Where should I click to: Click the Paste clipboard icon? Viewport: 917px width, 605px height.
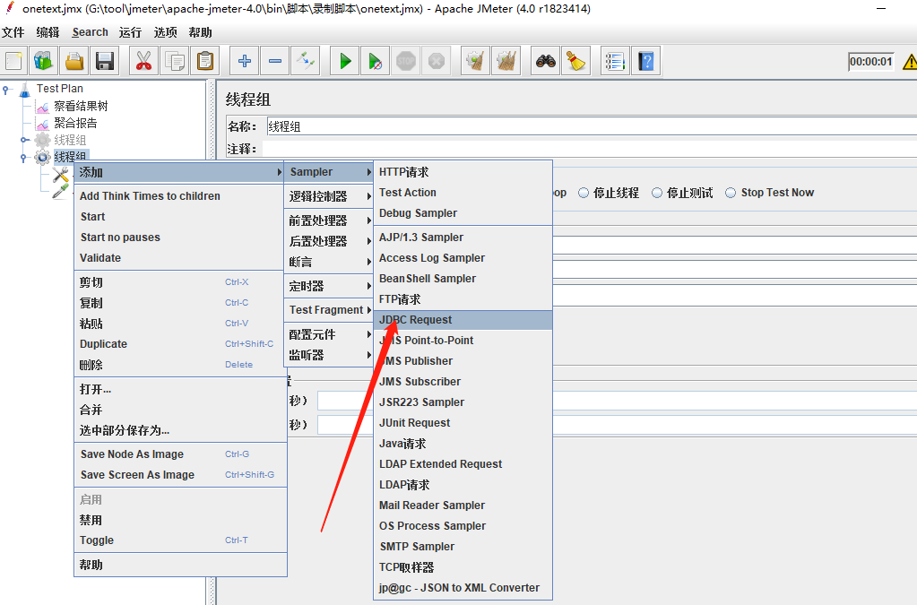[204, 61]
